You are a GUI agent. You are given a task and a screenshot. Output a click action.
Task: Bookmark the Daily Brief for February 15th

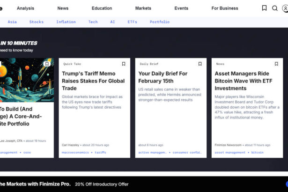point(200,64)
